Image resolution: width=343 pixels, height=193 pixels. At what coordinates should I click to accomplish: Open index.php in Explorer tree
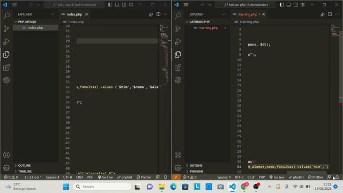click(36, 28)
